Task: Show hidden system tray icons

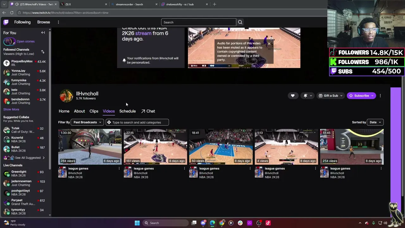Action: [360, 223]
